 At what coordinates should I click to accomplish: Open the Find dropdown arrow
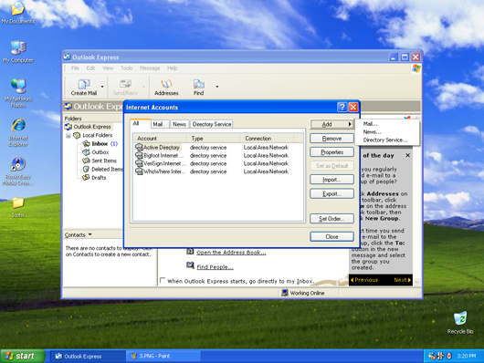[217, 87]
